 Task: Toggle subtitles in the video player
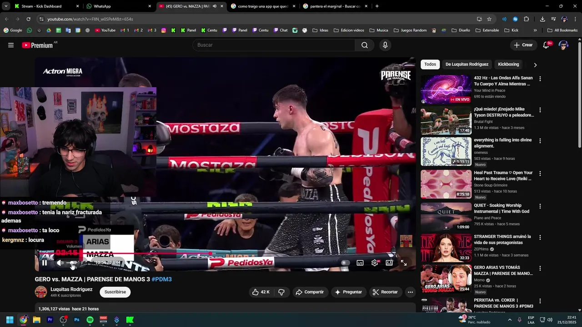[x=360, y=263]
